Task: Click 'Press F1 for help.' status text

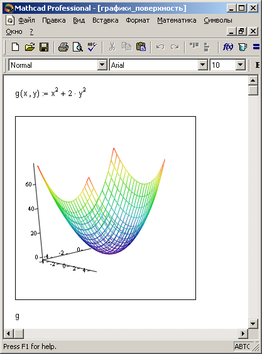Action: 30,346
